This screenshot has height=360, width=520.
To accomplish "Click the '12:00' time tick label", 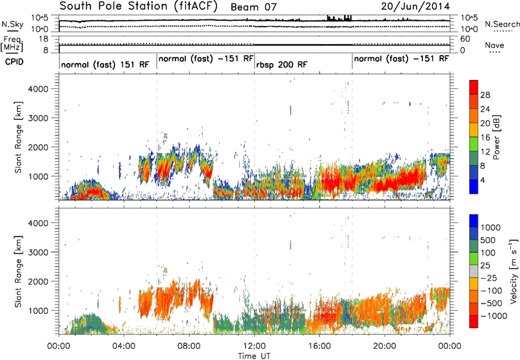I will tap(254, 346).
